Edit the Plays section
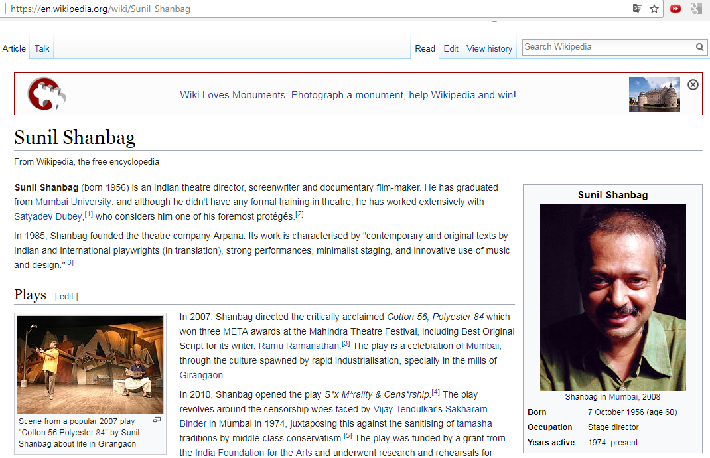The width and height of the screenshot is (710, 458). (66, 296)
